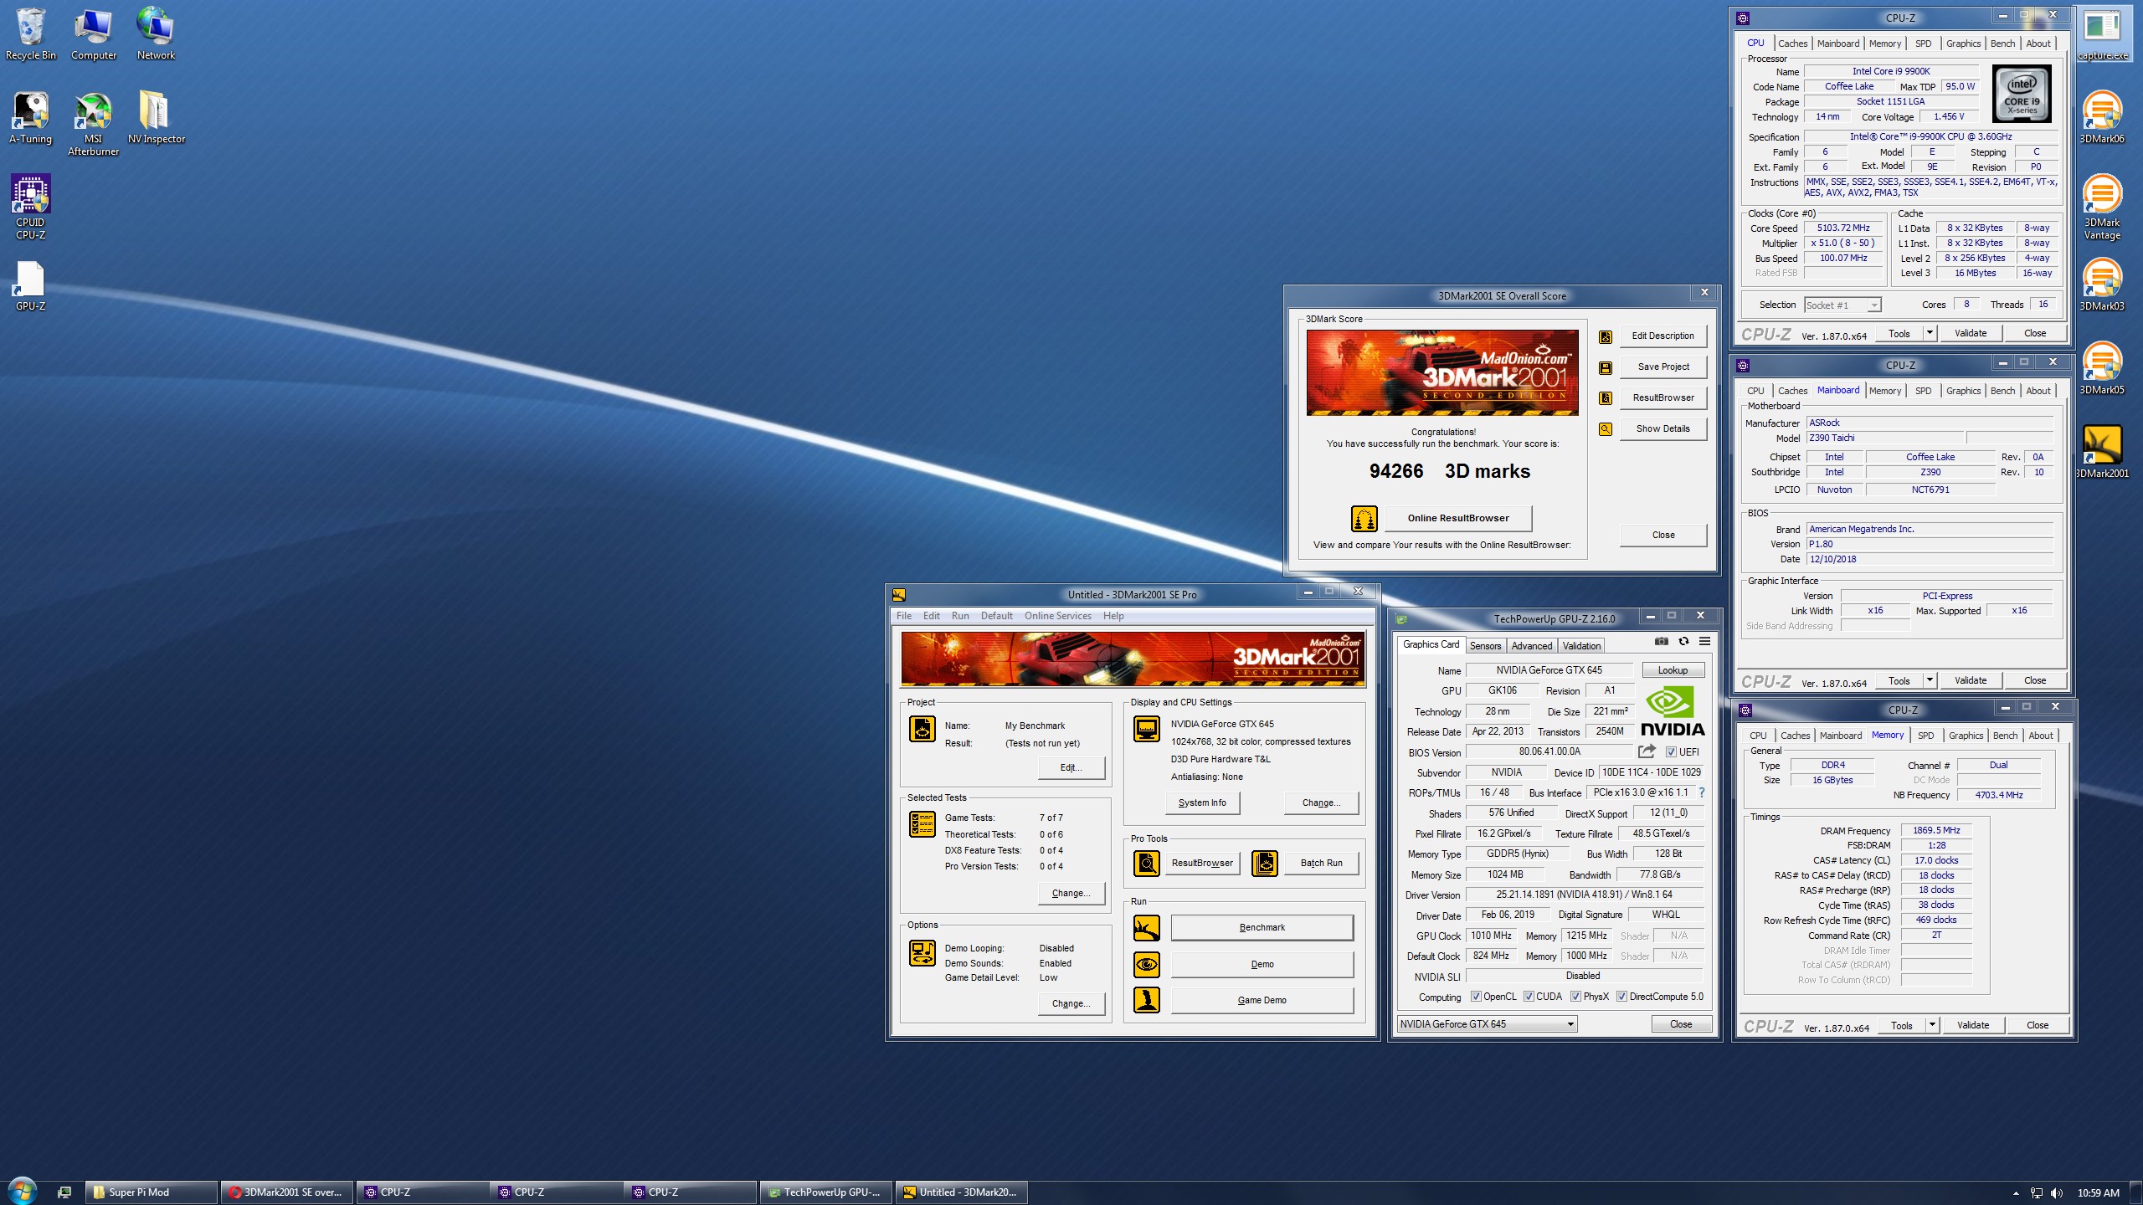Click the Edit Description icon

click(1605, 336)
